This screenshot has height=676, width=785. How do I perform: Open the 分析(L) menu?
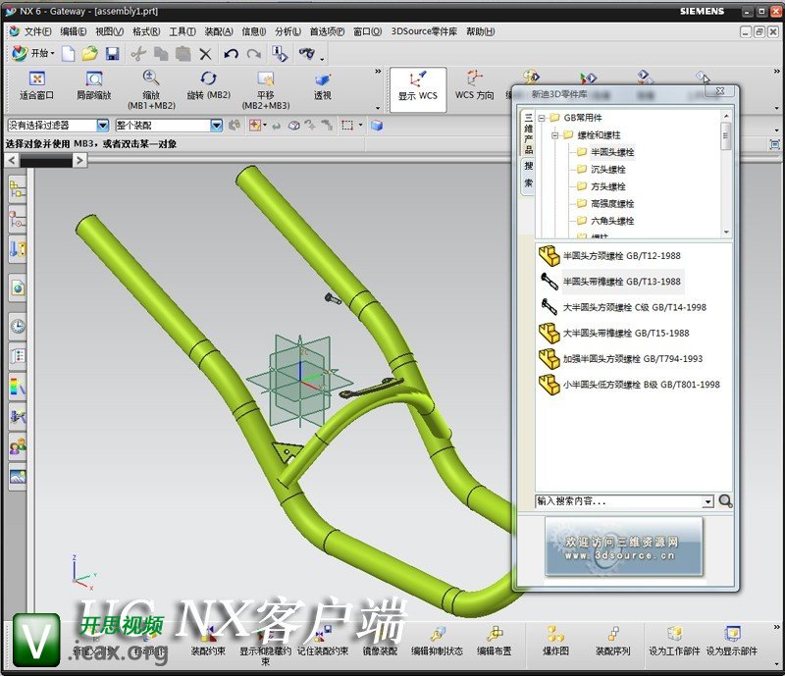point(288,31)
